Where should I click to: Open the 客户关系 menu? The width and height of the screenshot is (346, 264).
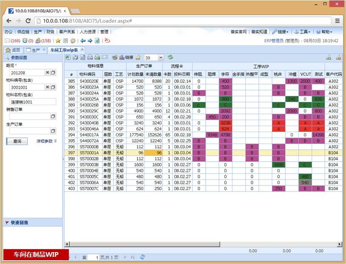pyautogui.click(x=67, y=32)
